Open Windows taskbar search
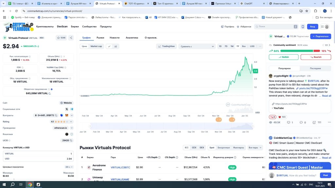The height and width of the screenshot is (188, 335). pos(13,185)
